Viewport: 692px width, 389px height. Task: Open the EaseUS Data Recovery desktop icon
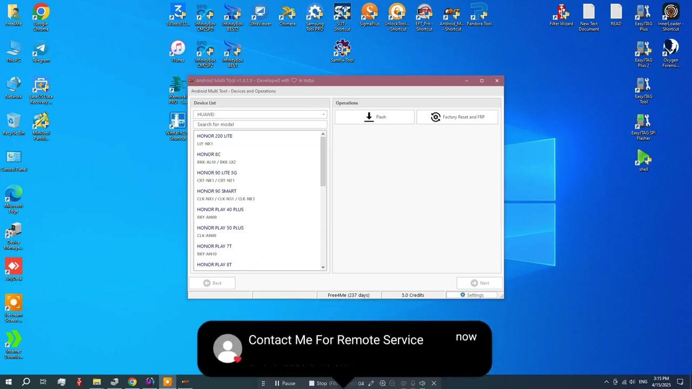[x=41, y=91]
